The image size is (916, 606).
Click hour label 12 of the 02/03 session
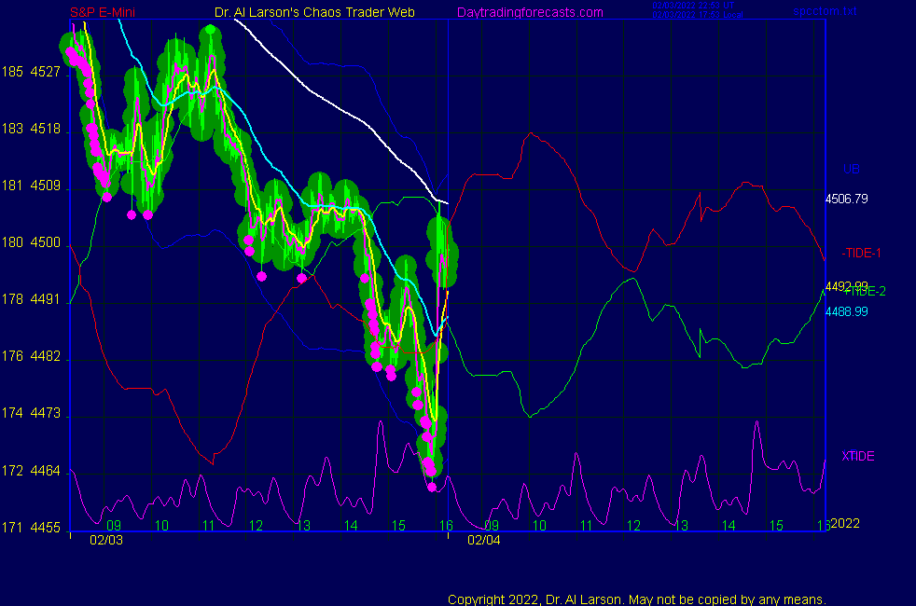pos(256,526)
